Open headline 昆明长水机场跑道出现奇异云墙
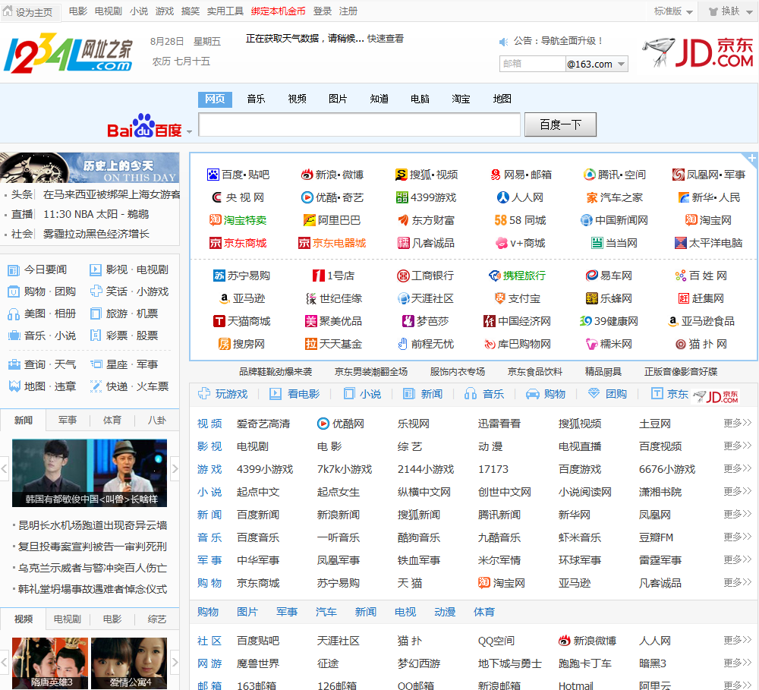This screenshot has width=759, height=690. (x=93, y=525)
